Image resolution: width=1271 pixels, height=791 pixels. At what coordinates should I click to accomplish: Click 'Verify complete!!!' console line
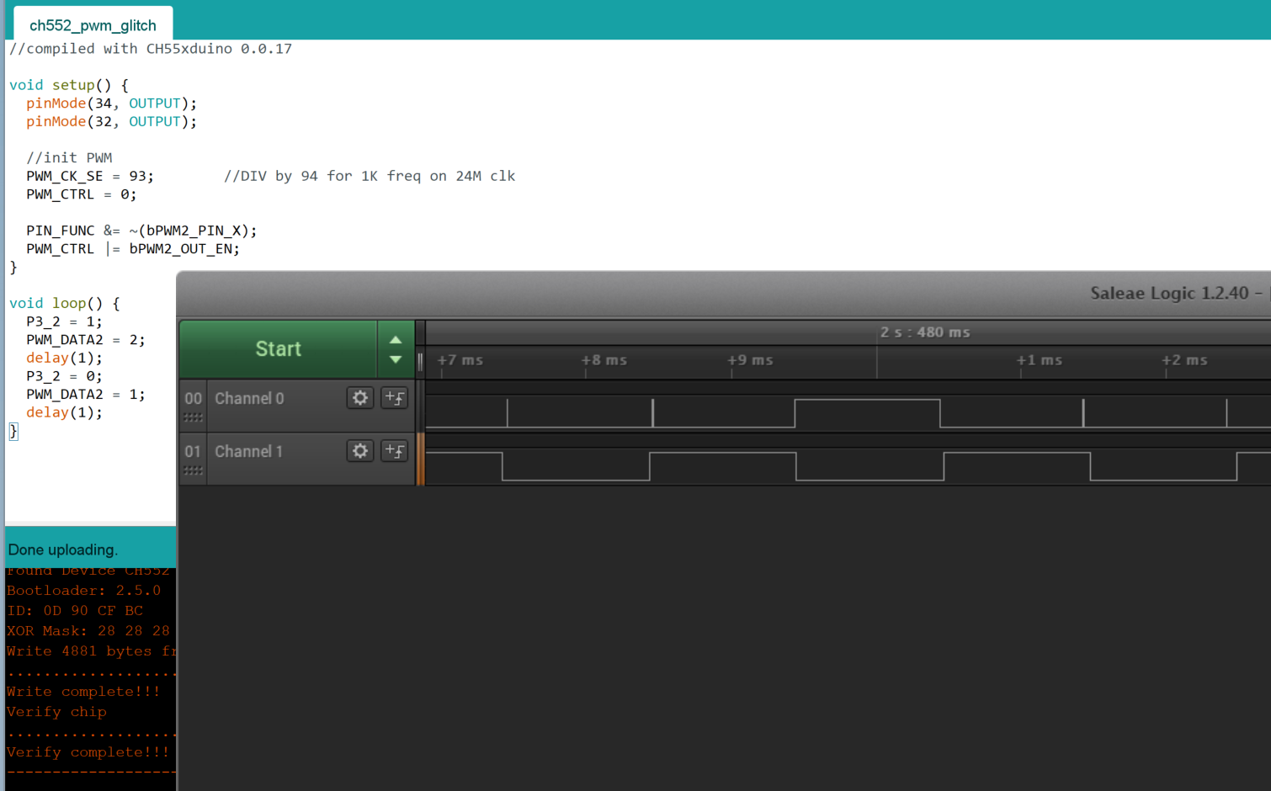pos(88,752)
